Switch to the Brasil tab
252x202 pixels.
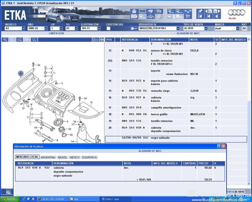62,157
